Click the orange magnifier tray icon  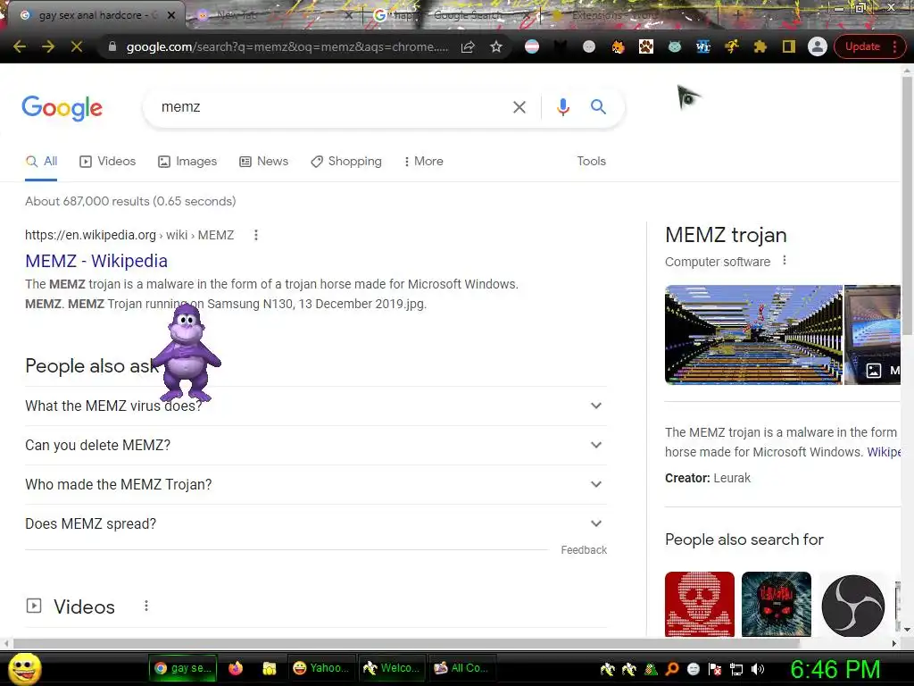671,669
